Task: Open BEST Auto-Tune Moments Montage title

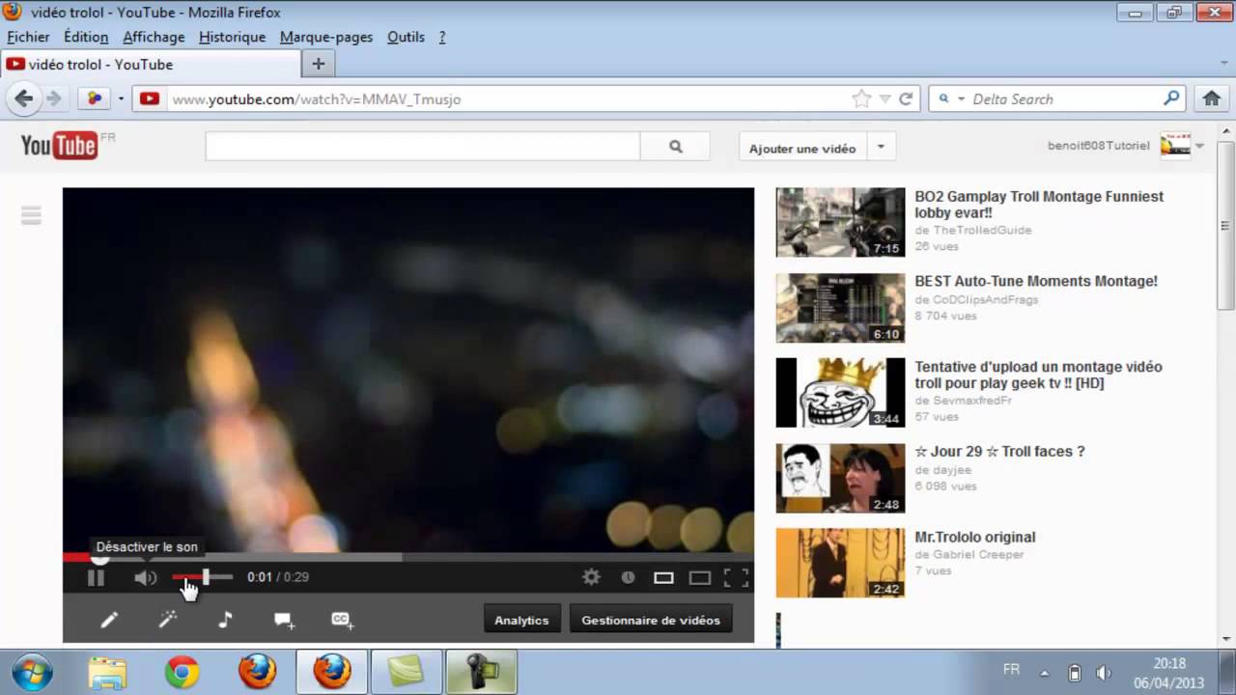Action: point(1036,281)
